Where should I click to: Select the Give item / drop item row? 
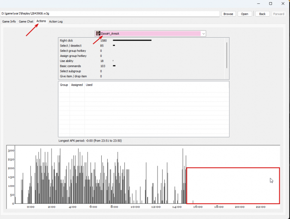(142, 76)
